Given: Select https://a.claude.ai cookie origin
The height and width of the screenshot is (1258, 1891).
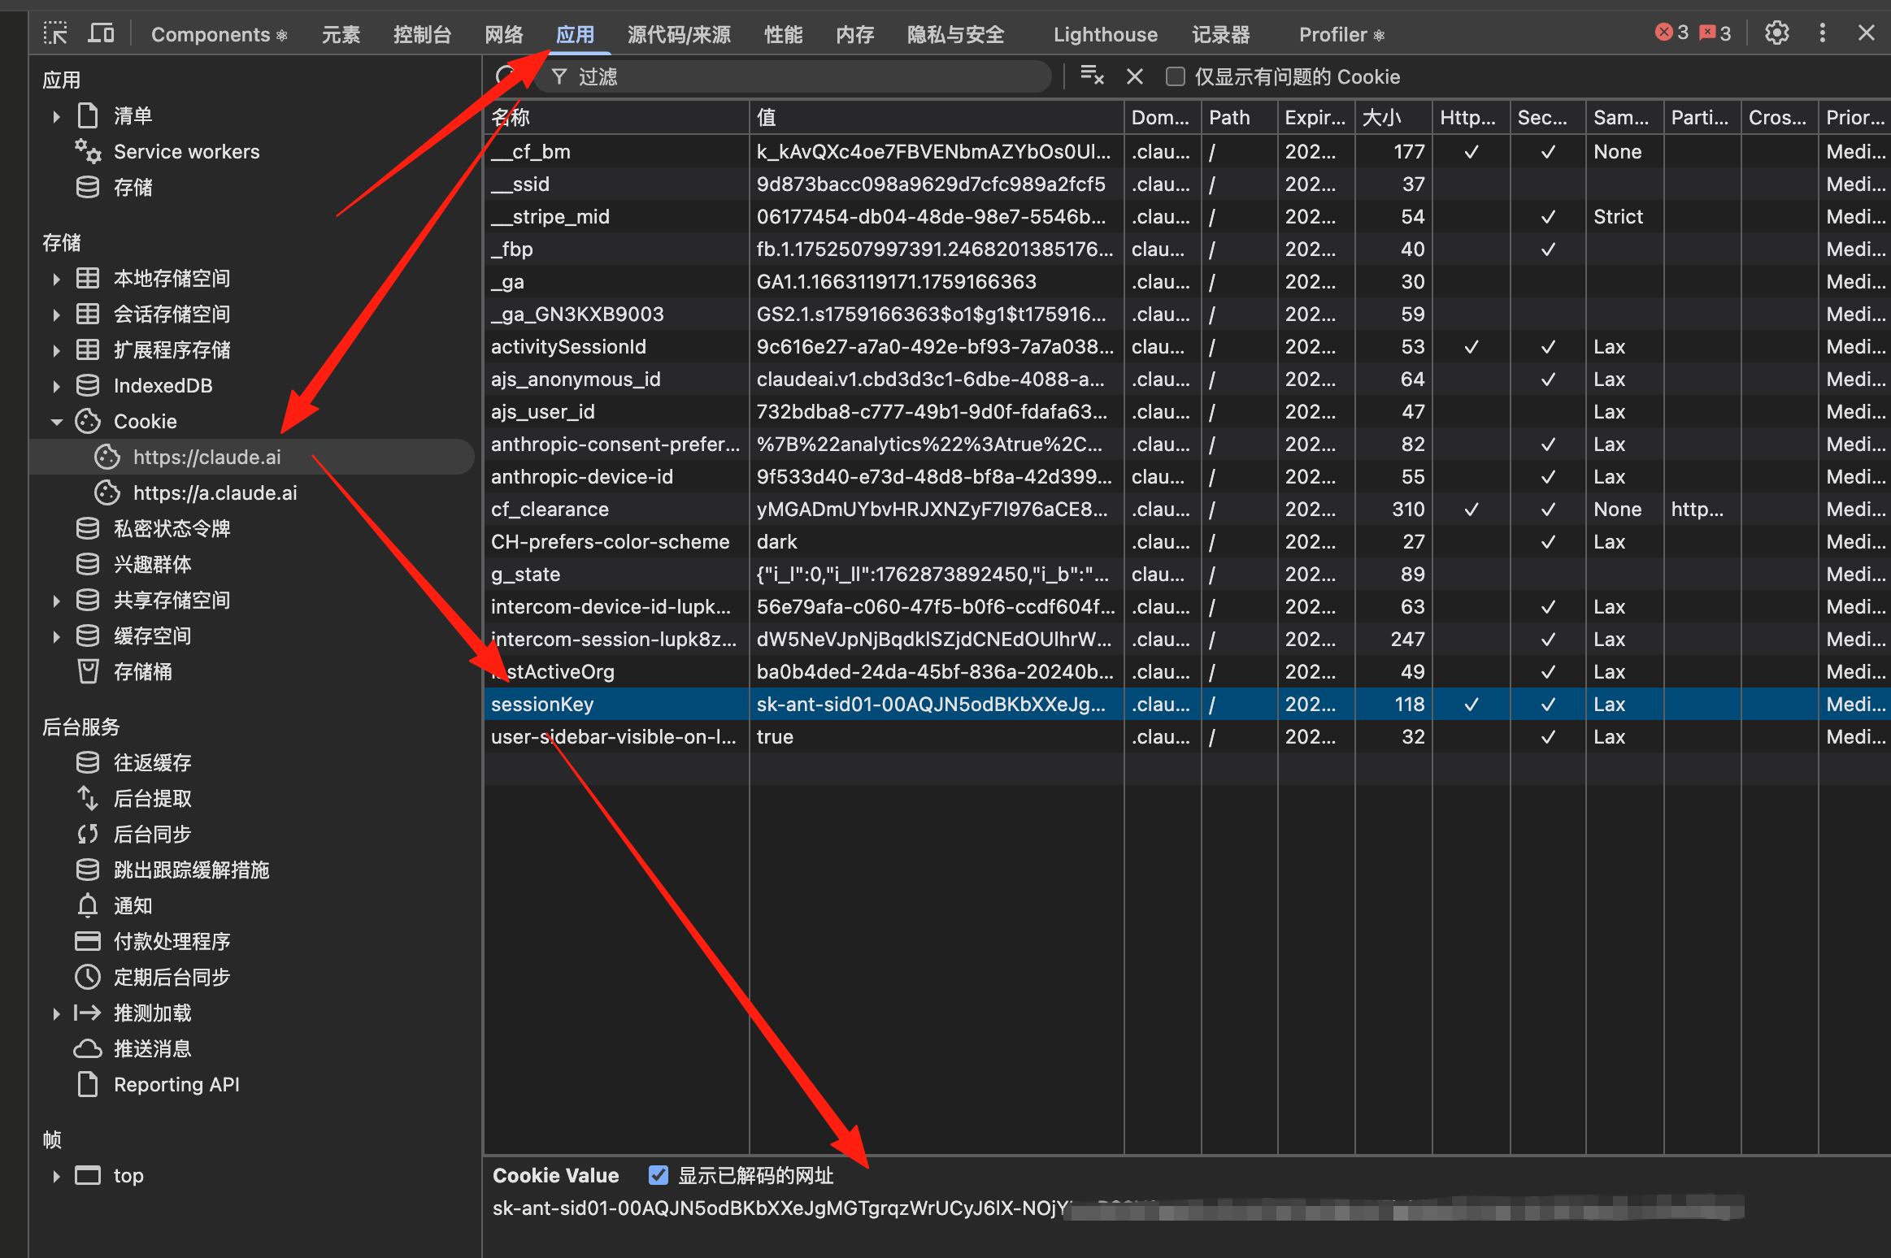Looking at the screenshot, I should [x=215, y=493].
